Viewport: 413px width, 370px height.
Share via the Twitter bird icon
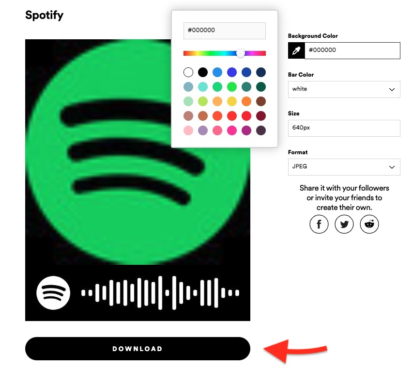click(x=344, y=224)
